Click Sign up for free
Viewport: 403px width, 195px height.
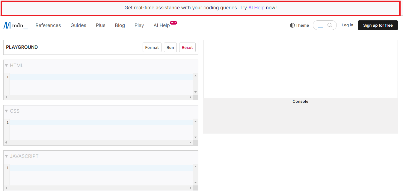[x=378, y=25]
